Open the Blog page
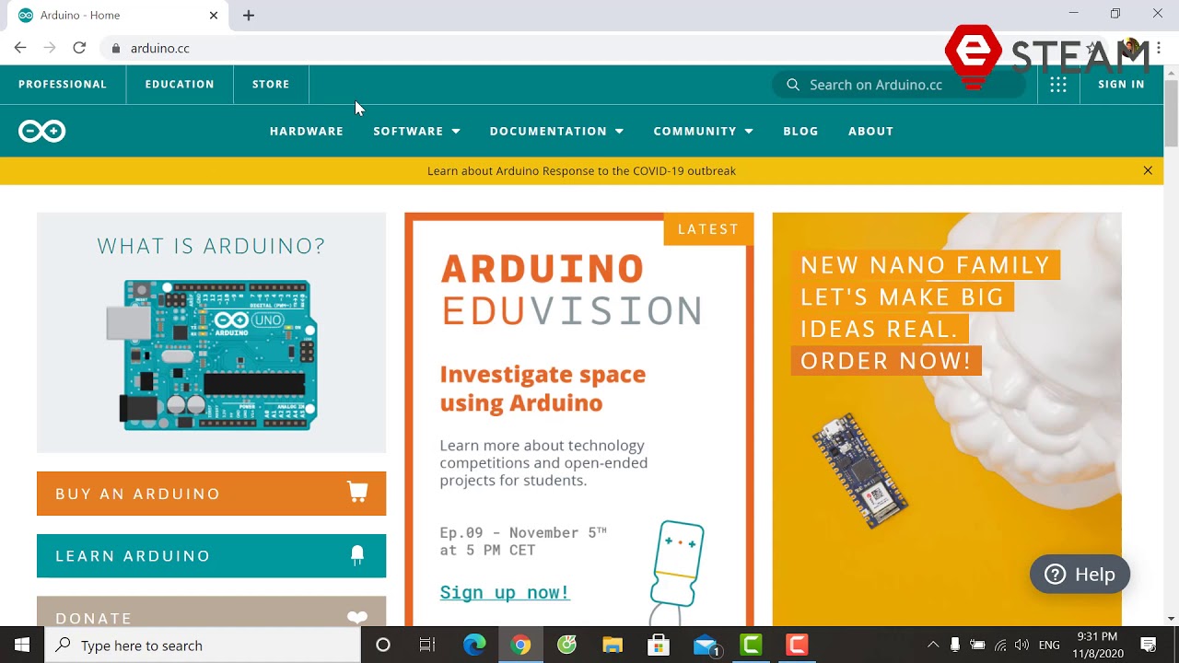This screenshot has height=663, width=1179. (800, 132)
